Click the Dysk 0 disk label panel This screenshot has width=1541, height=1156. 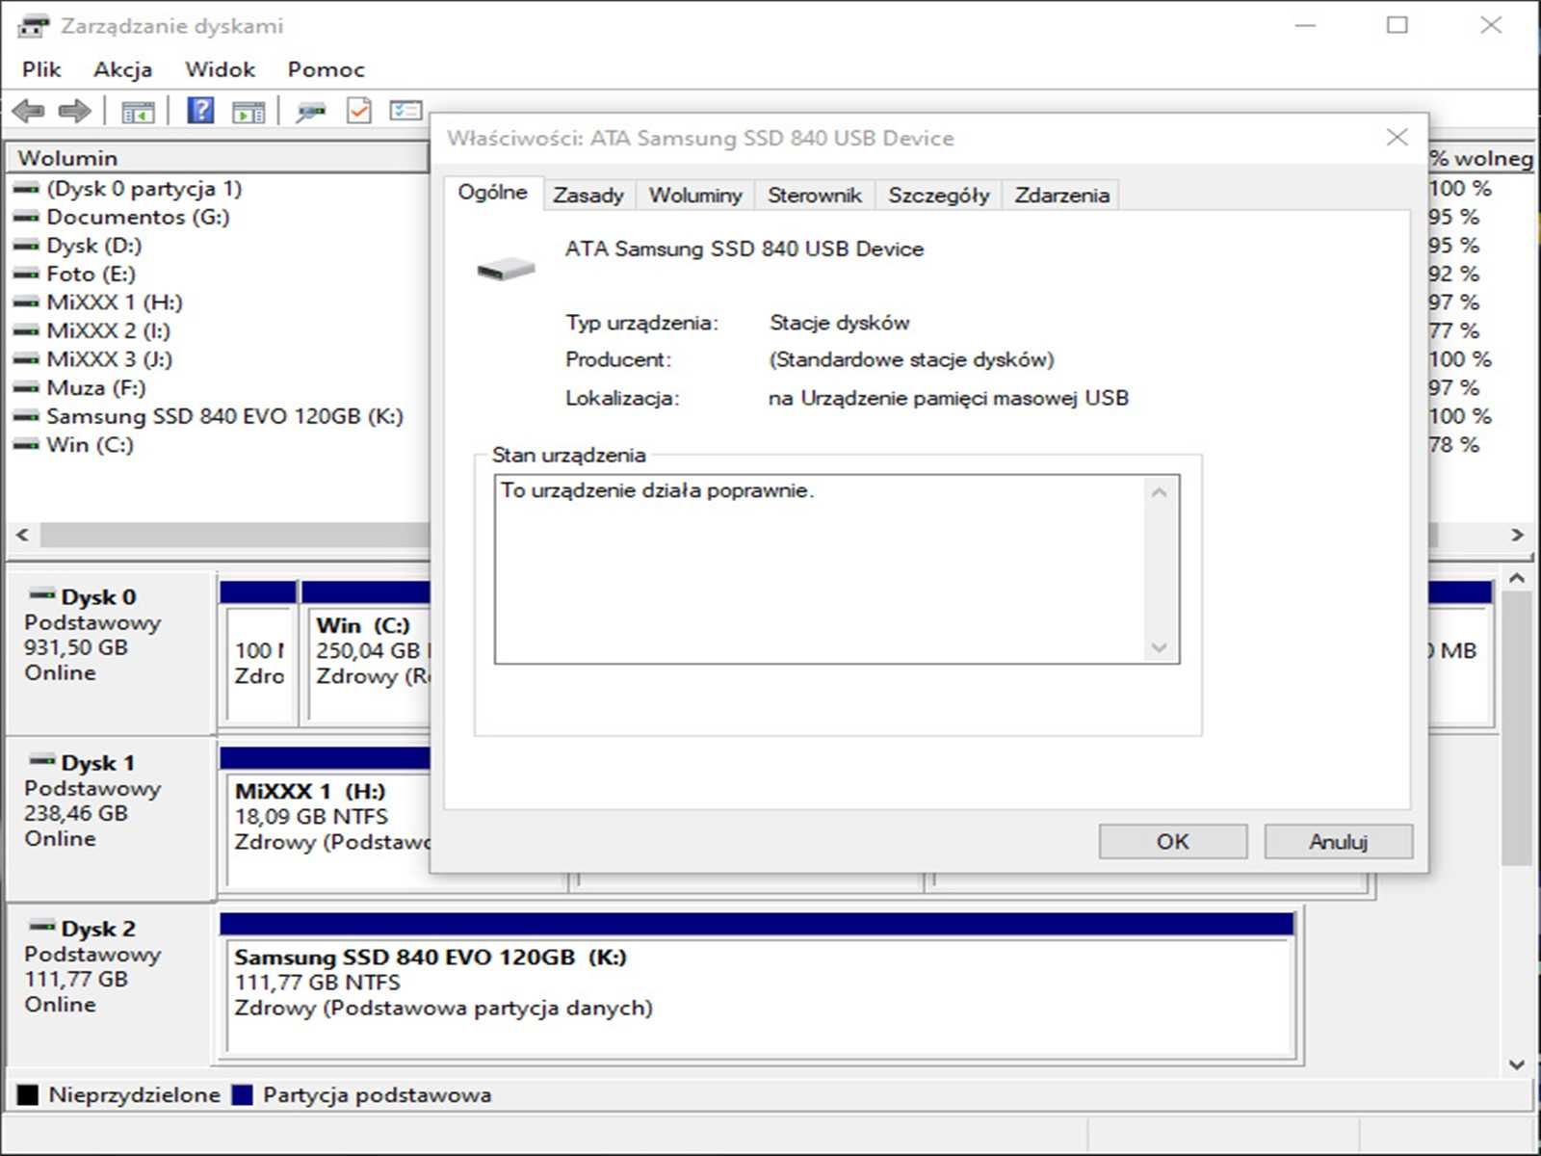coord(110,652)
